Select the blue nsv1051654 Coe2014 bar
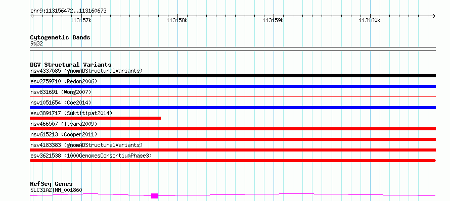450x201 pixels. click(233, 108)
